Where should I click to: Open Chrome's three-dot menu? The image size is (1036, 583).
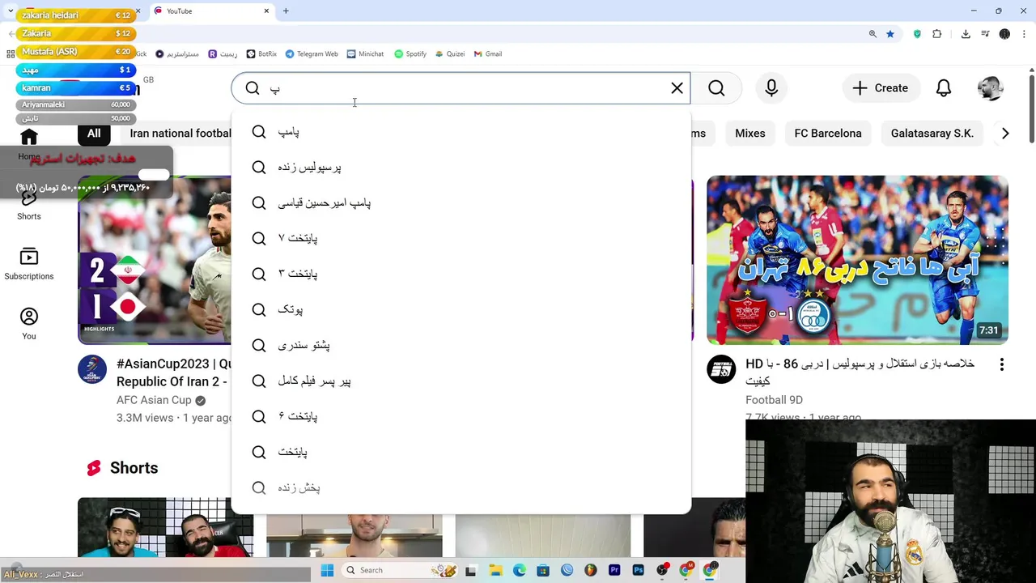(1025, 34)
